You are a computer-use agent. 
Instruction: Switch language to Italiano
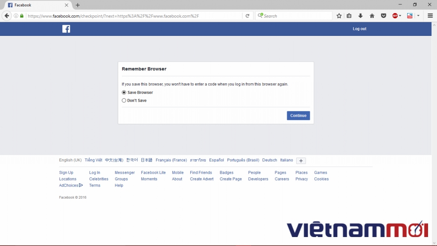(286, 160)
